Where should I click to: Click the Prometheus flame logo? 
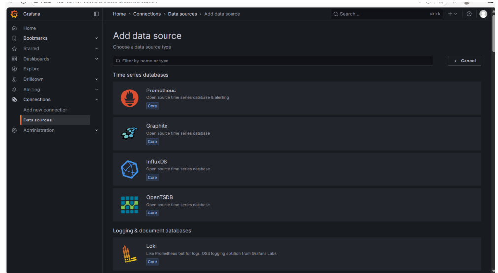point(130,98)
